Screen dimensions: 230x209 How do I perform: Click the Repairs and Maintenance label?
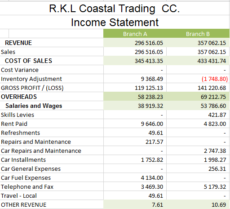point(36,142)
